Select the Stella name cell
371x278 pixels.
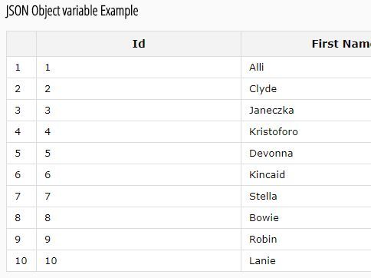point(306,197)
